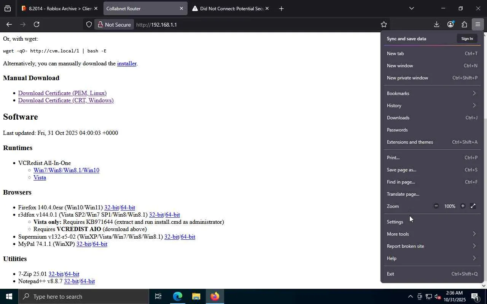
Task: Select Print from the menu
Action: (x=432, y=157)
